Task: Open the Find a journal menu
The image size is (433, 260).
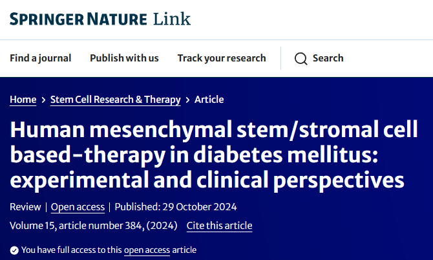Action: point(40,58)
